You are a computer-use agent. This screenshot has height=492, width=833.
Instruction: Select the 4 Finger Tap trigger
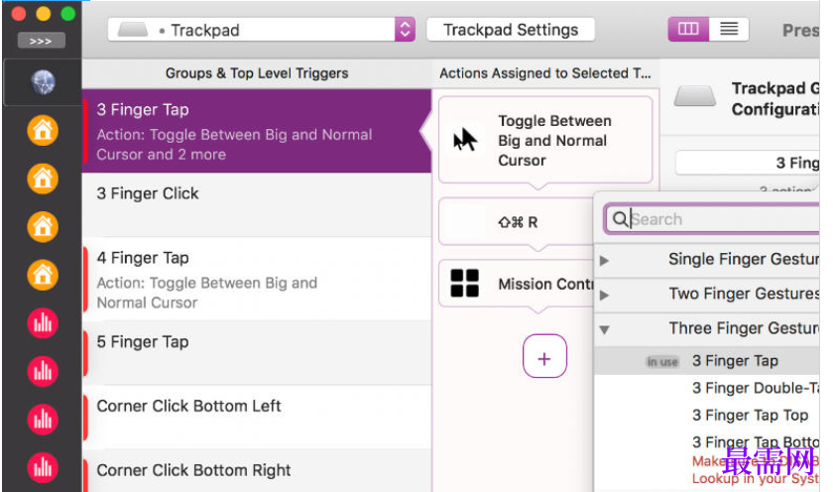pos(257,279)
